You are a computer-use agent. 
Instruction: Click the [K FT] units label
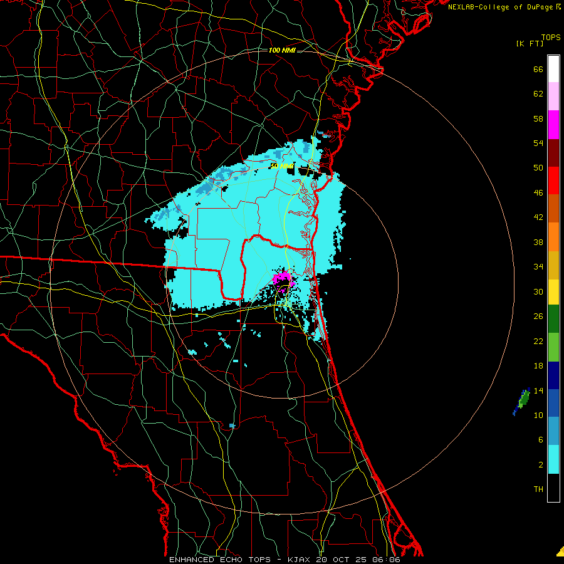[530, 44]
